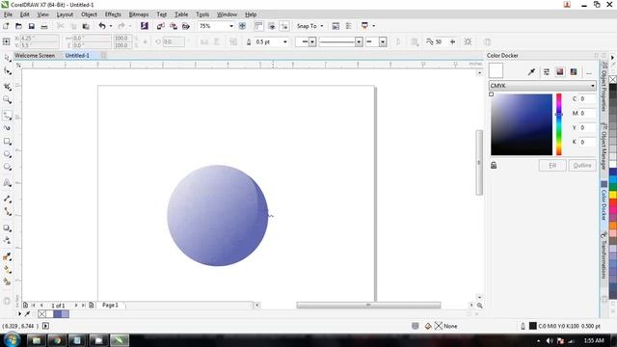Open the start arrowhead dropdown
The image size is (617, 347).
(312, 41)
